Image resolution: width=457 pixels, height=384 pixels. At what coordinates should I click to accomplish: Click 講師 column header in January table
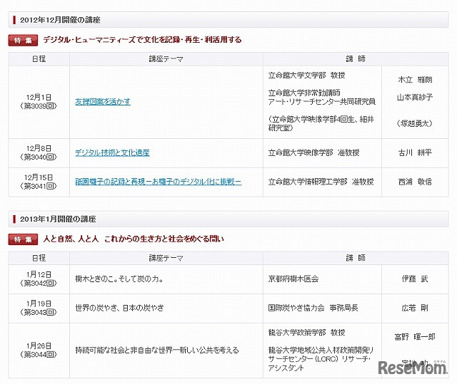[x=356, y=258]
